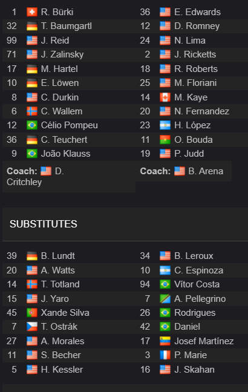Open substitute C. Espinoza profile
This screenshot has width=248, height=392.
(199, 270)
